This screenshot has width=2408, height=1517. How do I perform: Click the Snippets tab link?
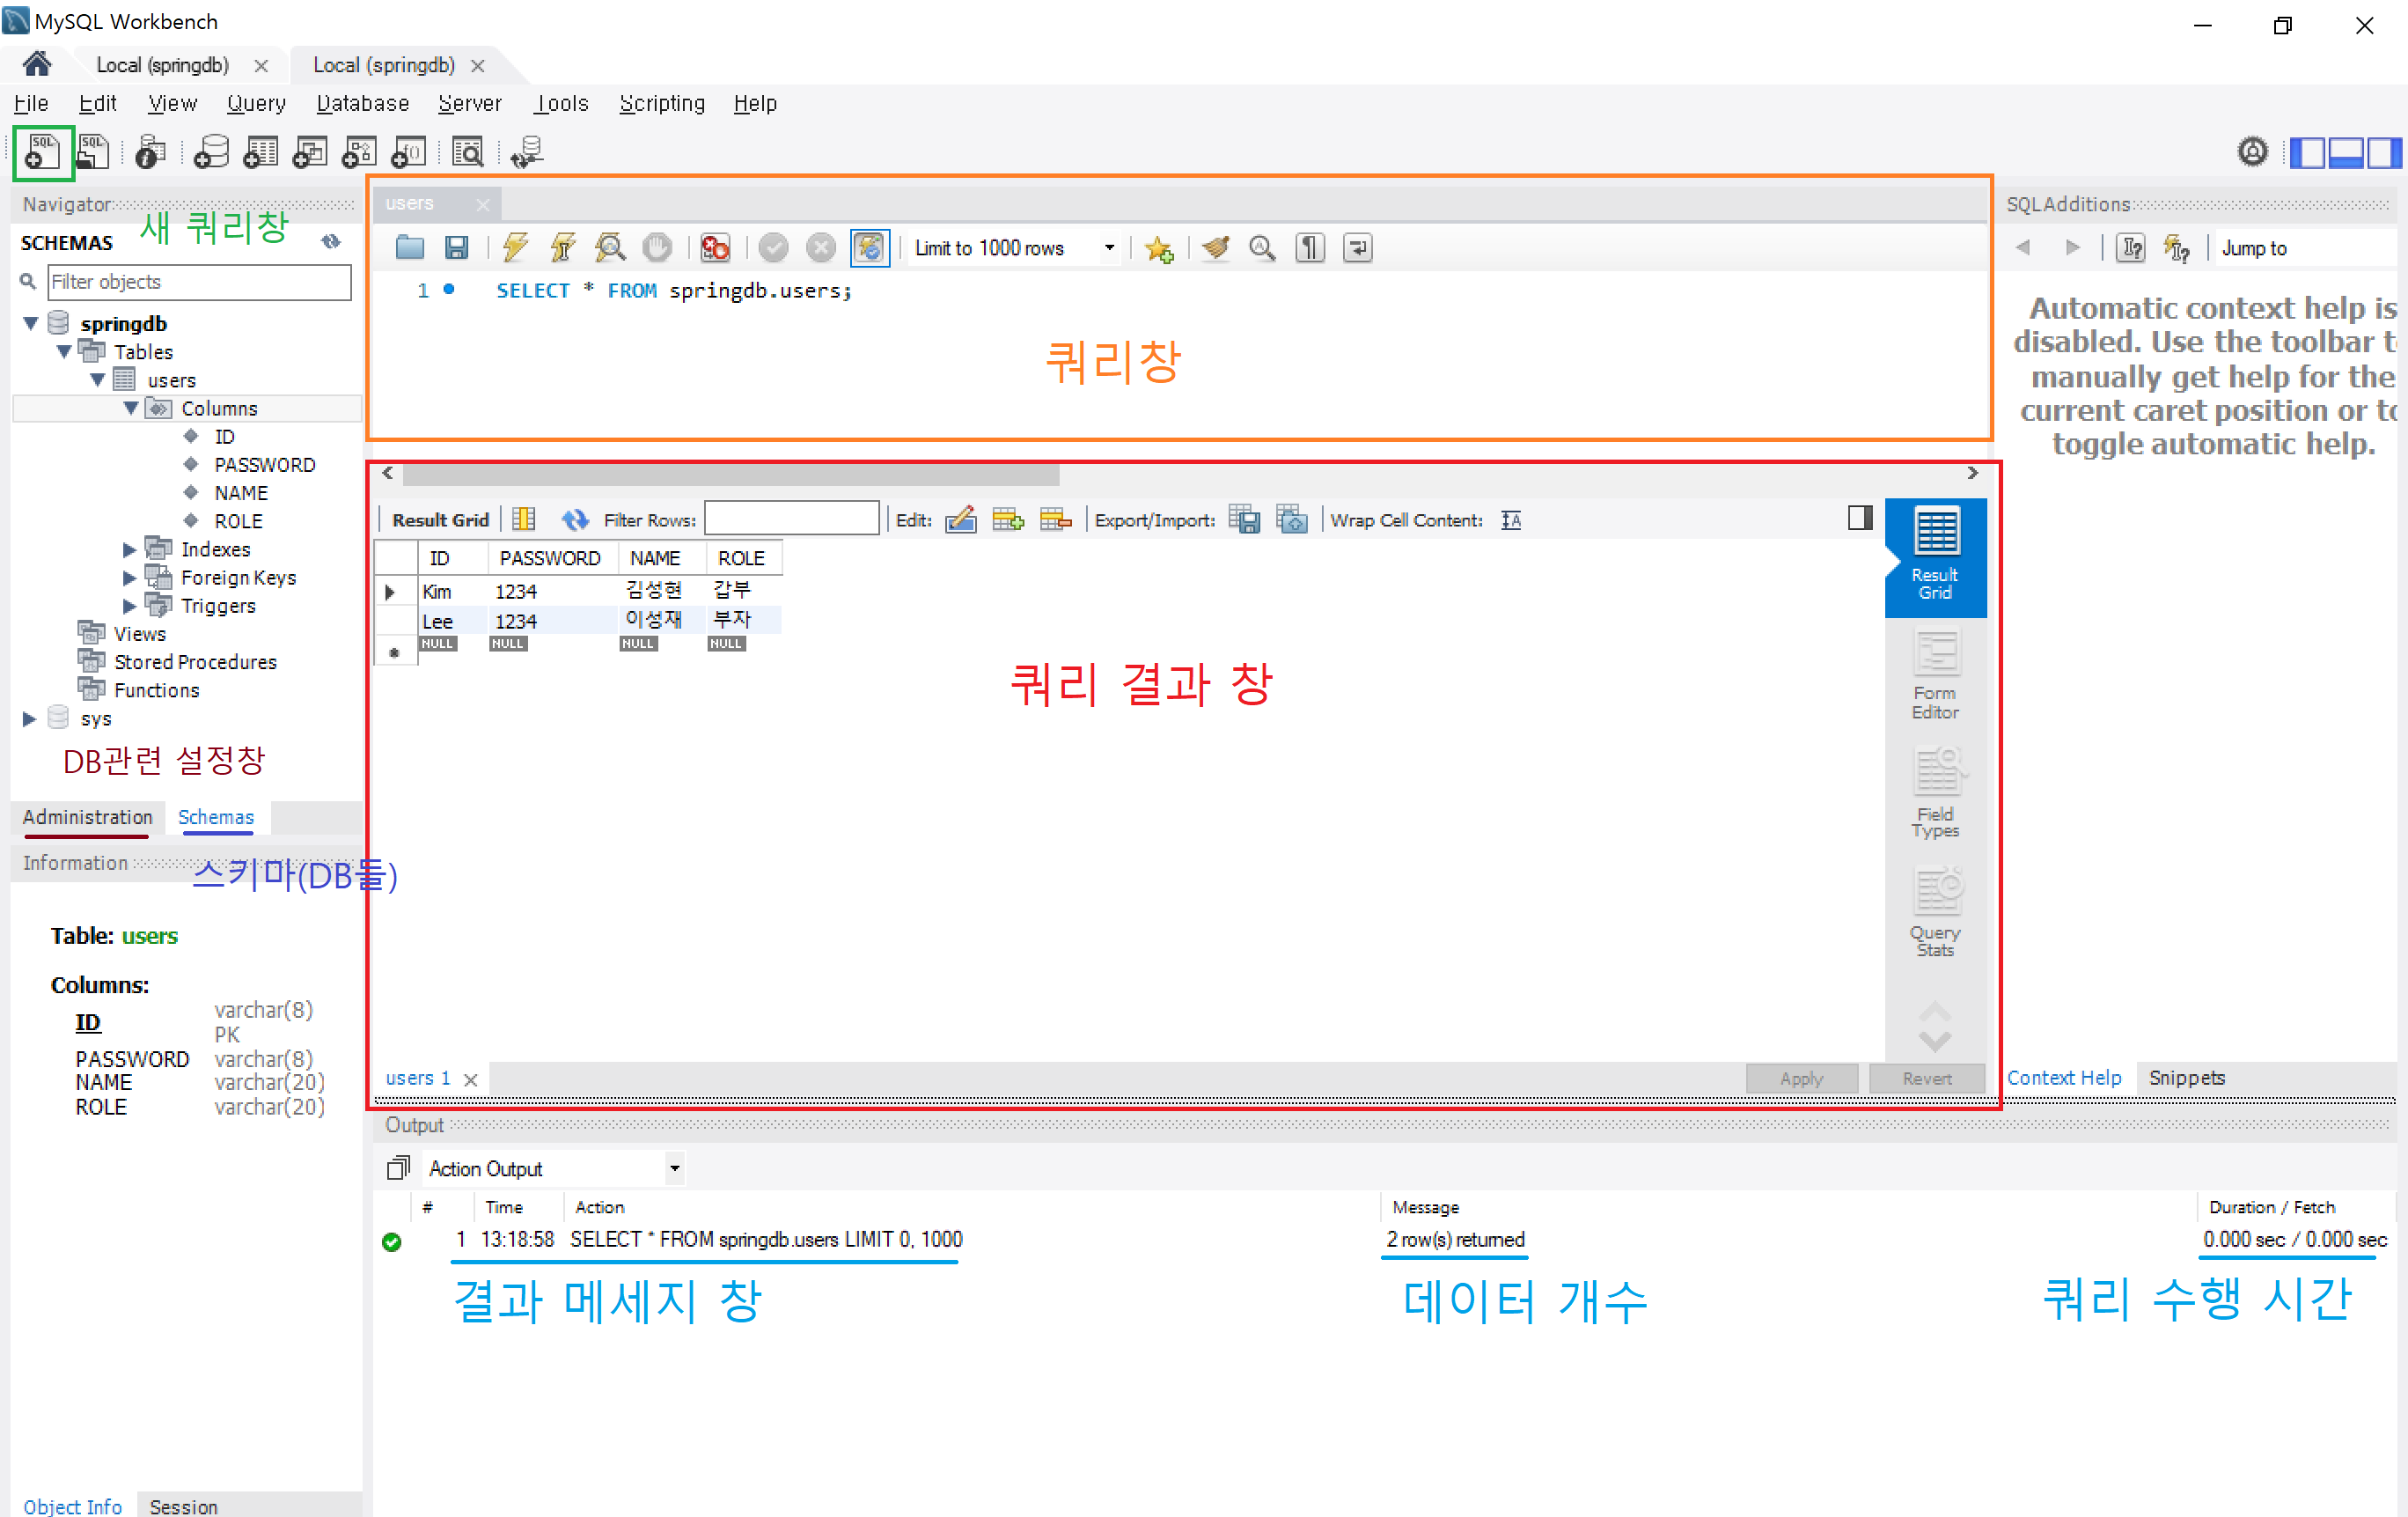[x=2186, y=1078]
